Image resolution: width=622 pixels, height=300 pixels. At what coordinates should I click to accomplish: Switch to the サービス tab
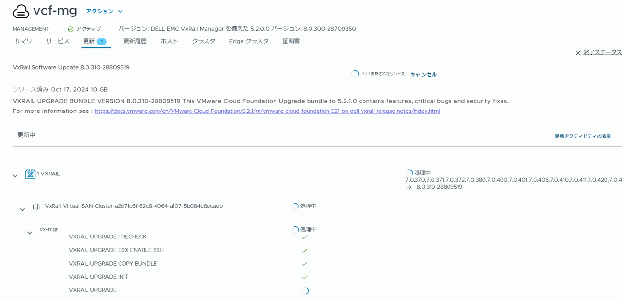pyautogui.click(x=57, y=41)
